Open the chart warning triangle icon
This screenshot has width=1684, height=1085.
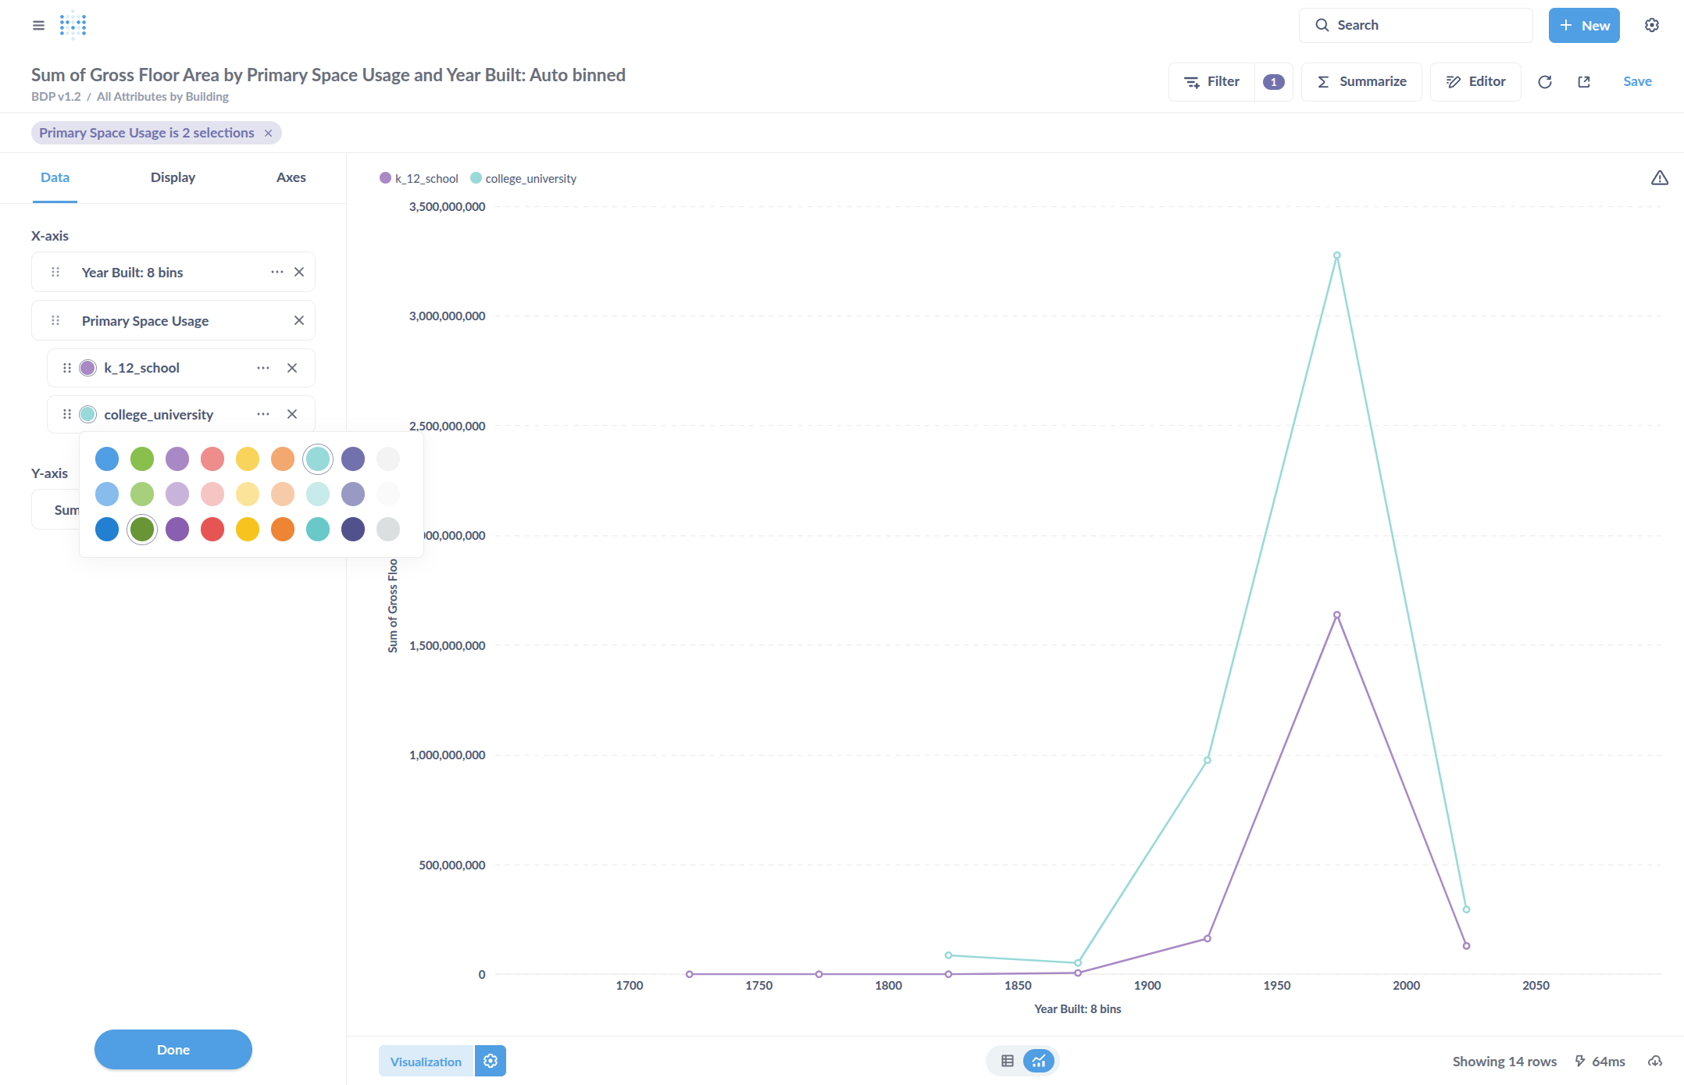(1659, 178)
